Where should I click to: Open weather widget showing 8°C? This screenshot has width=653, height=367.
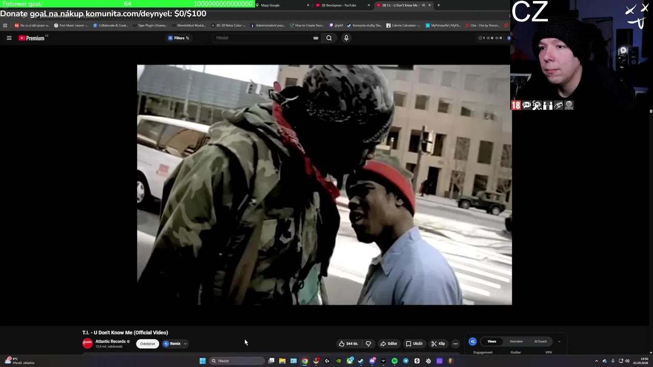click(x=19, y=361)
